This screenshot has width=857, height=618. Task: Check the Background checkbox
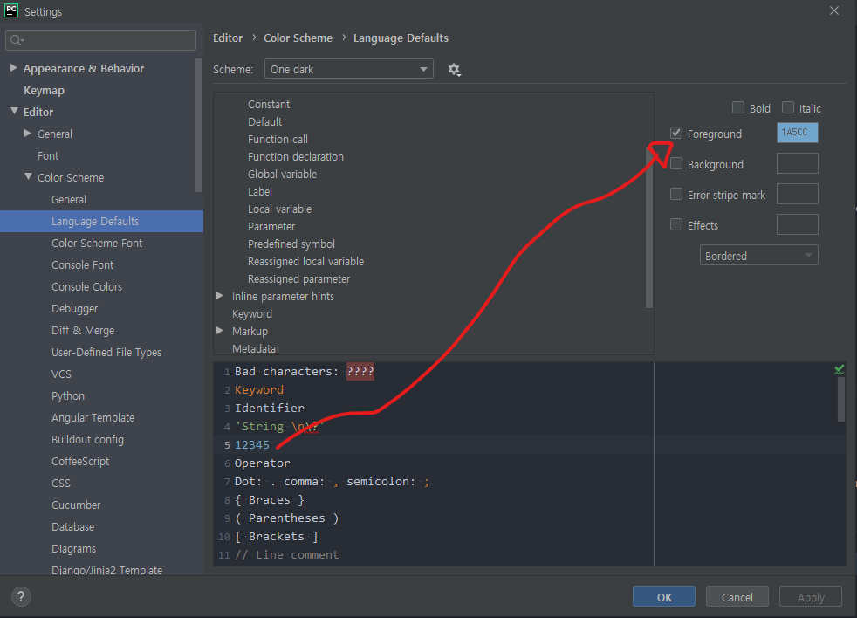(x=676, y=163)
